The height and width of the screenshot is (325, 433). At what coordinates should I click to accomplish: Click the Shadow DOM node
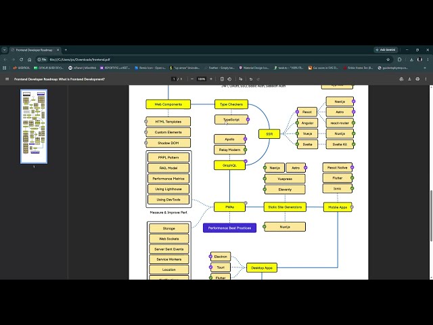(168, 143)
